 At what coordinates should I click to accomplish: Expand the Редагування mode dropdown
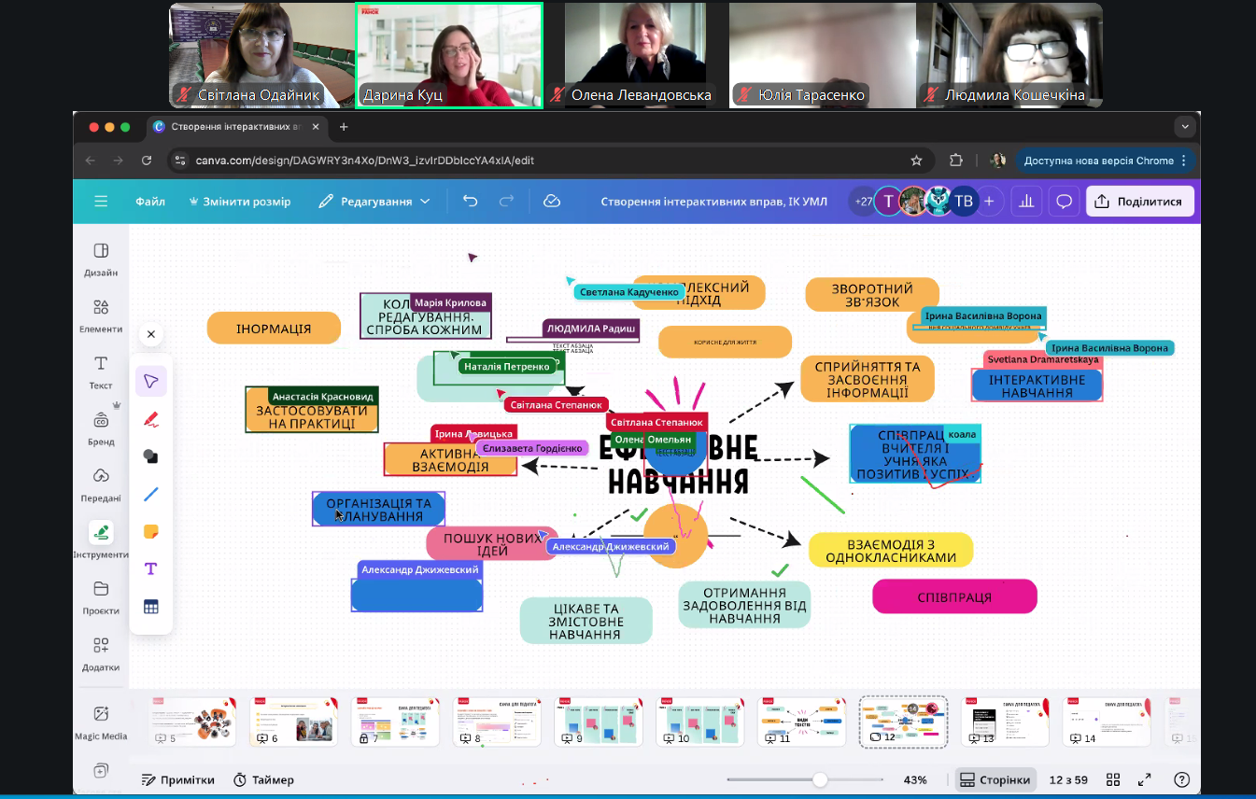374,202
